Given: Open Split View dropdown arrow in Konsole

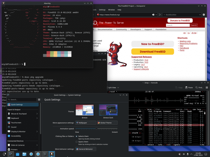Looking at the screenshot, I should coord(118,88).
